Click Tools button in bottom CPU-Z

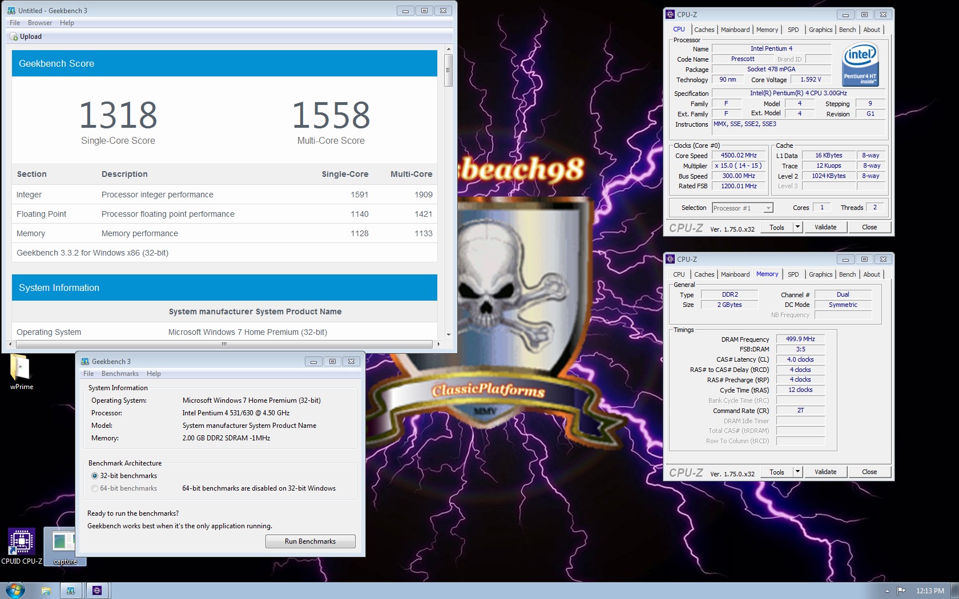tap(776, 472)
